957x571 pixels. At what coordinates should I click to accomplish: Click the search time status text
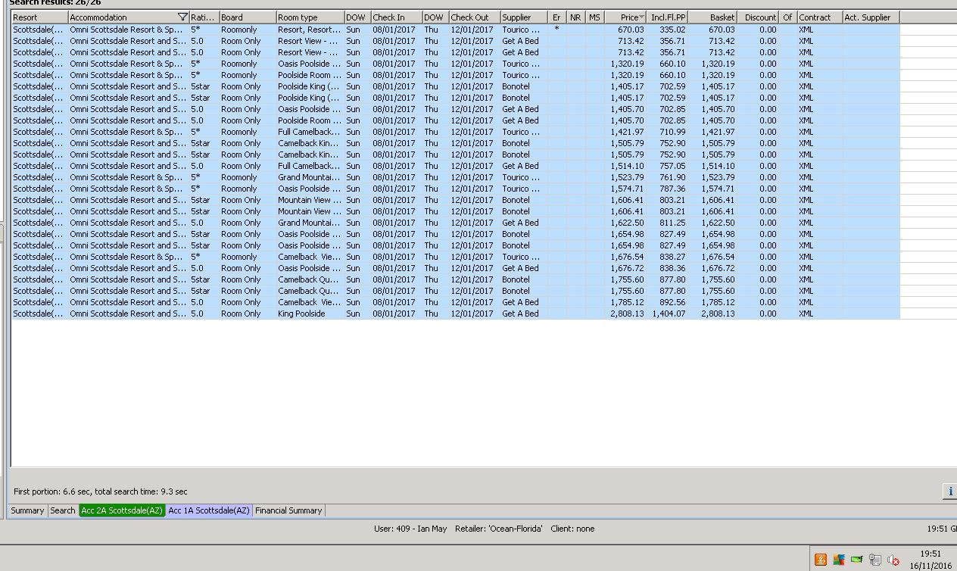point(101,491)
